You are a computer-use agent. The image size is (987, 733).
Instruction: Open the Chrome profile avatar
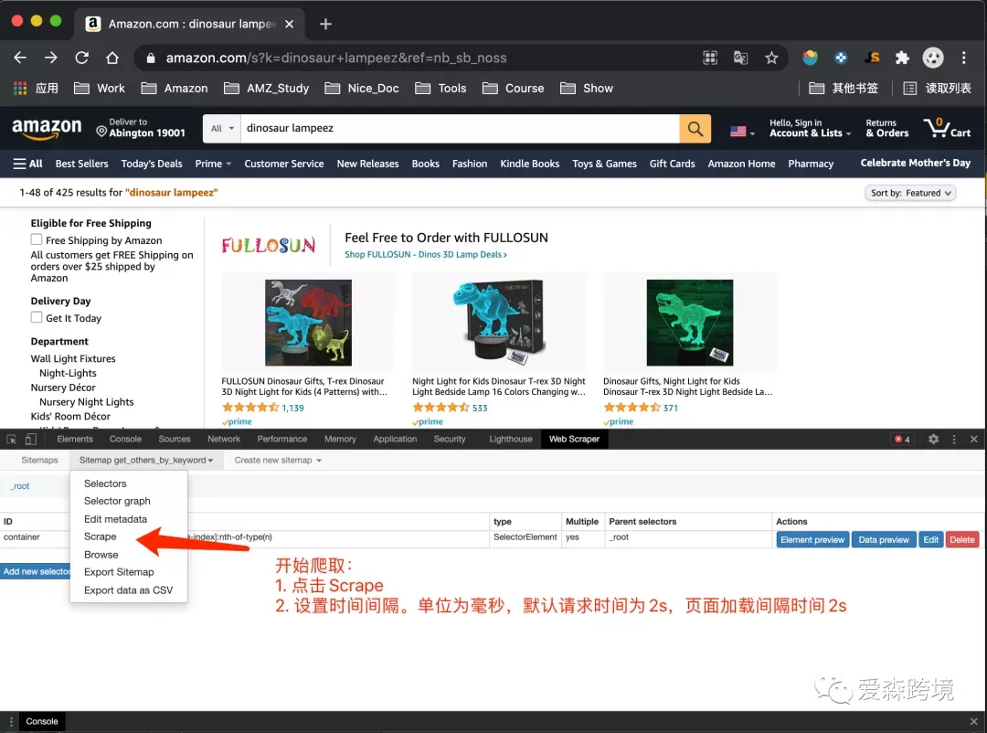pyautogui.click(x=933, y=58)
